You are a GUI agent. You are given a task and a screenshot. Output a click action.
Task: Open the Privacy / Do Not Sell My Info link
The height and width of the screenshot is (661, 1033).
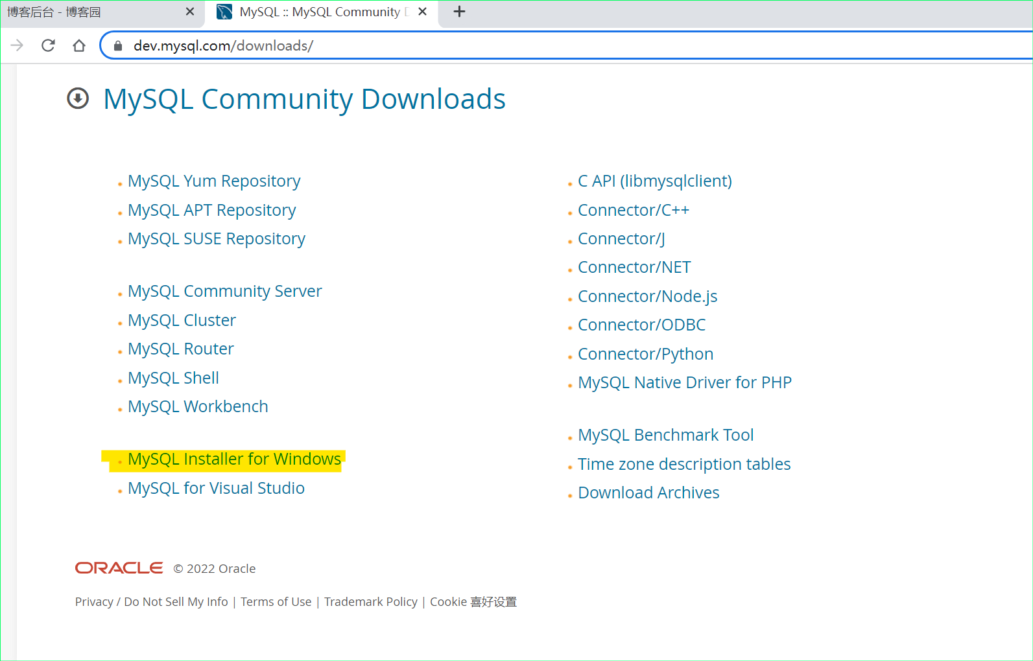click(x=152, y=602)
